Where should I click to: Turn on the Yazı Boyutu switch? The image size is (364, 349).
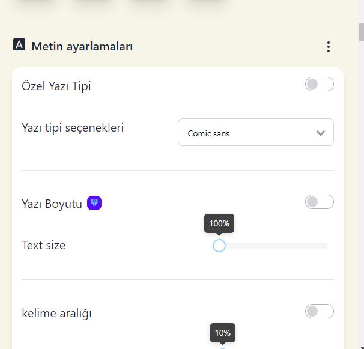320,202
